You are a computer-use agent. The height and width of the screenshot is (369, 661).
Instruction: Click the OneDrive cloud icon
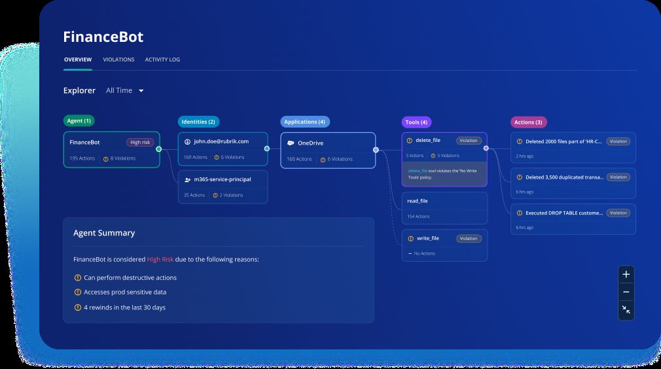pos(291,143)
